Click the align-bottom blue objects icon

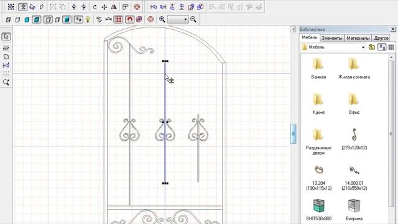click(x=182, y=7)
